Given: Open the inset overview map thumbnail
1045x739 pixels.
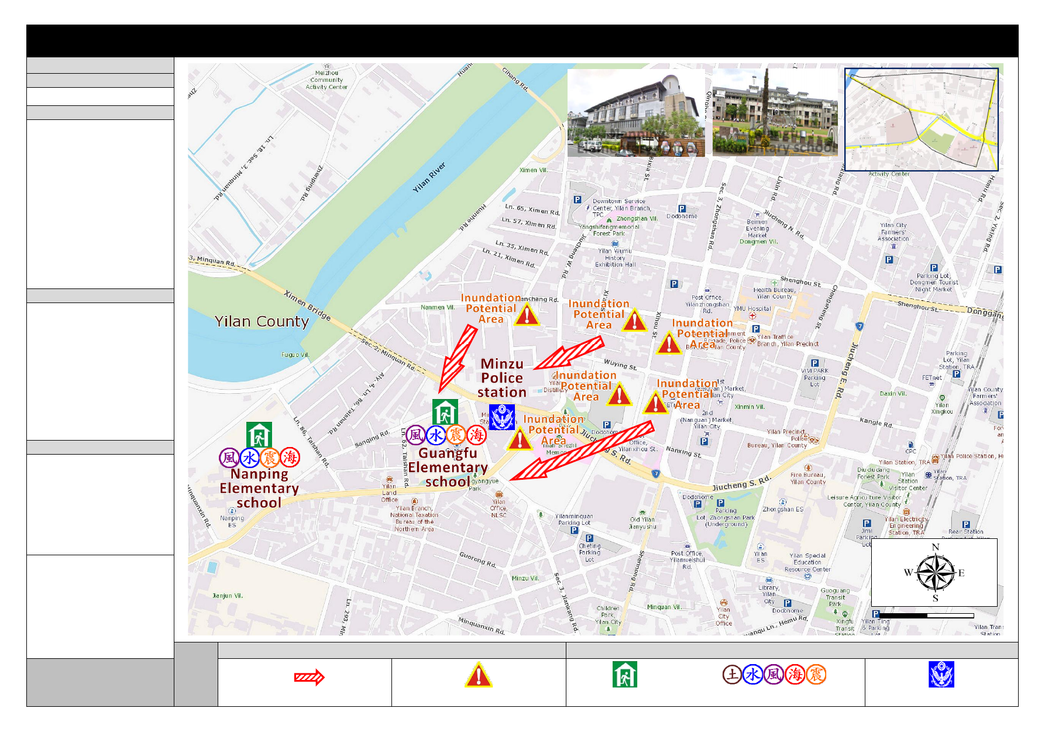Looking at the screenshot, I should point(922,119).
